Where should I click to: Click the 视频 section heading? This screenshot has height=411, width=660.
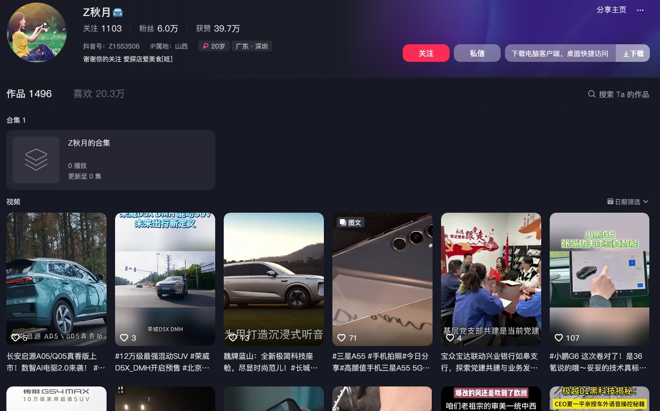tap(13, 202)
